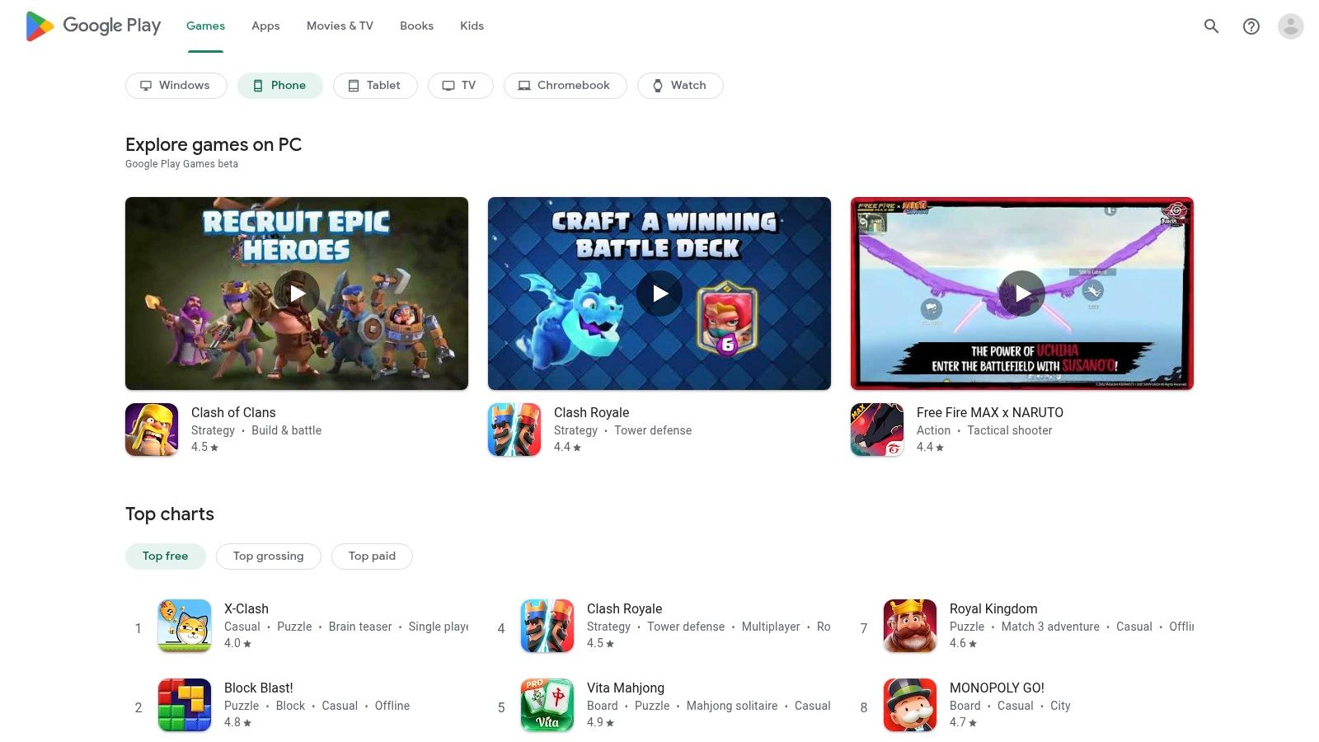This screenshot has width=1319, height=742.
Task: Open the Kids section
Action: click(x=472, y=26)
